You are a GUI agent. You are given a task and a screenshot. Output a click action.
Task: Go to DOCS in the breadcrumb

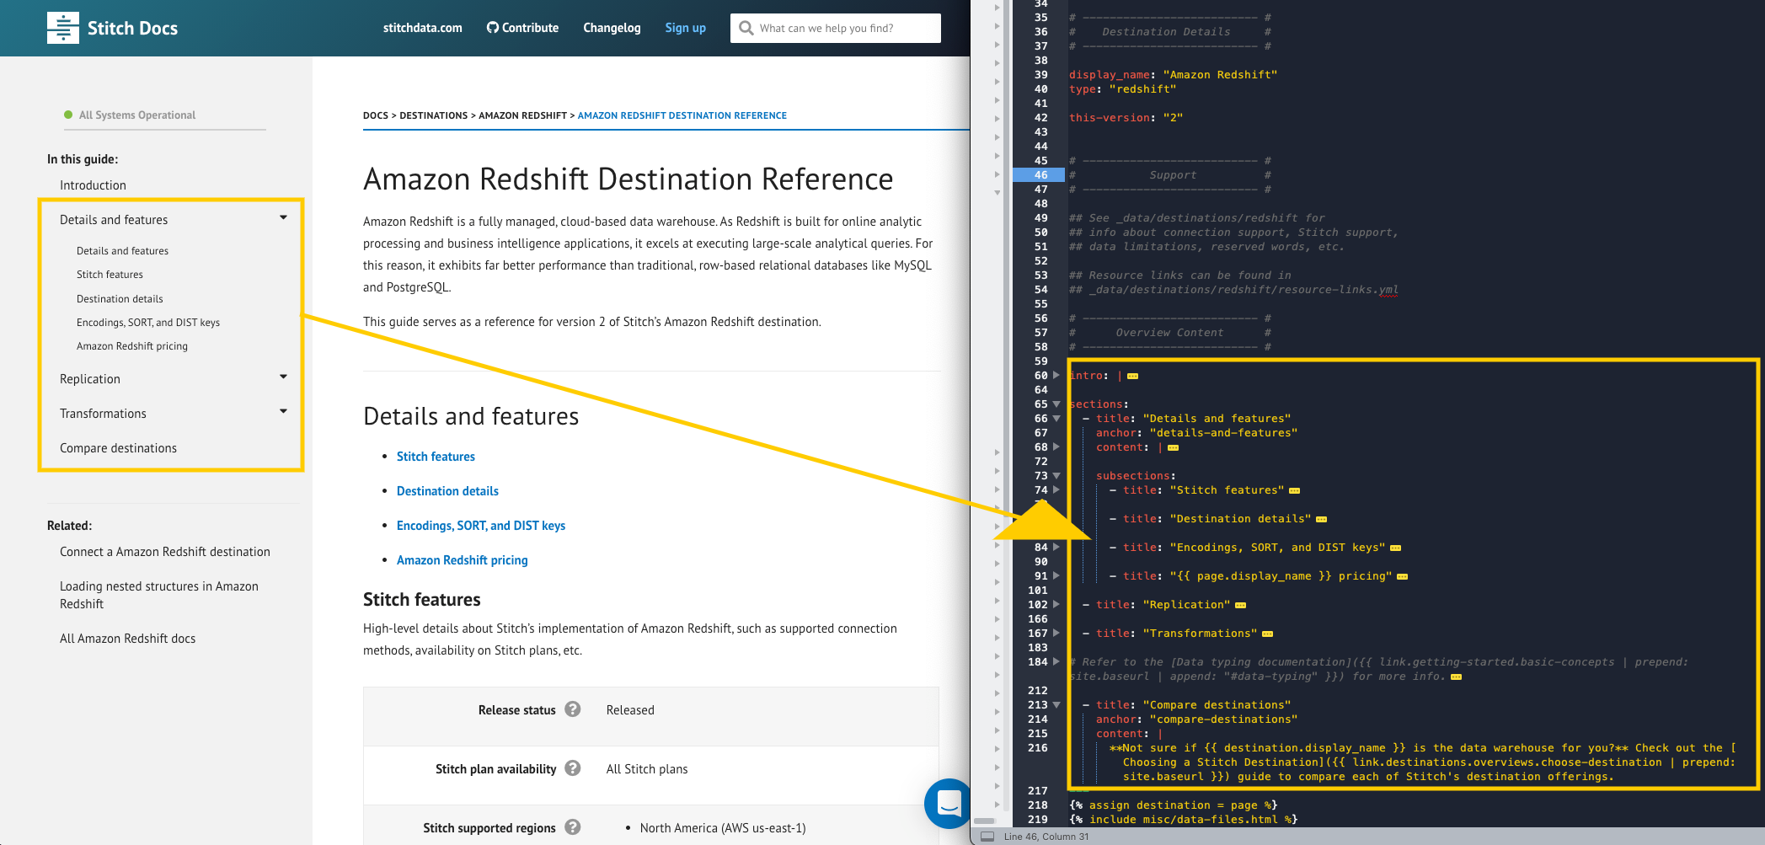376,115
